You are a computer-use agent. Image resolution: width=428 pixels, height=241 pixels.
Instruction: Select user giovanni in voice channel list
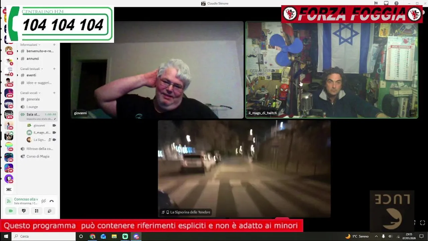(x=41, y=125)
